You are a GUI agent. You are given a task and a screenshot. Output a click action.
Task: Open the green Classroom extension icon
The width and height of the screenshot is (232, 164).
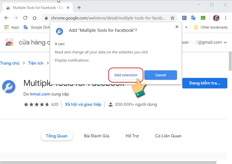(x=203, y=18)
